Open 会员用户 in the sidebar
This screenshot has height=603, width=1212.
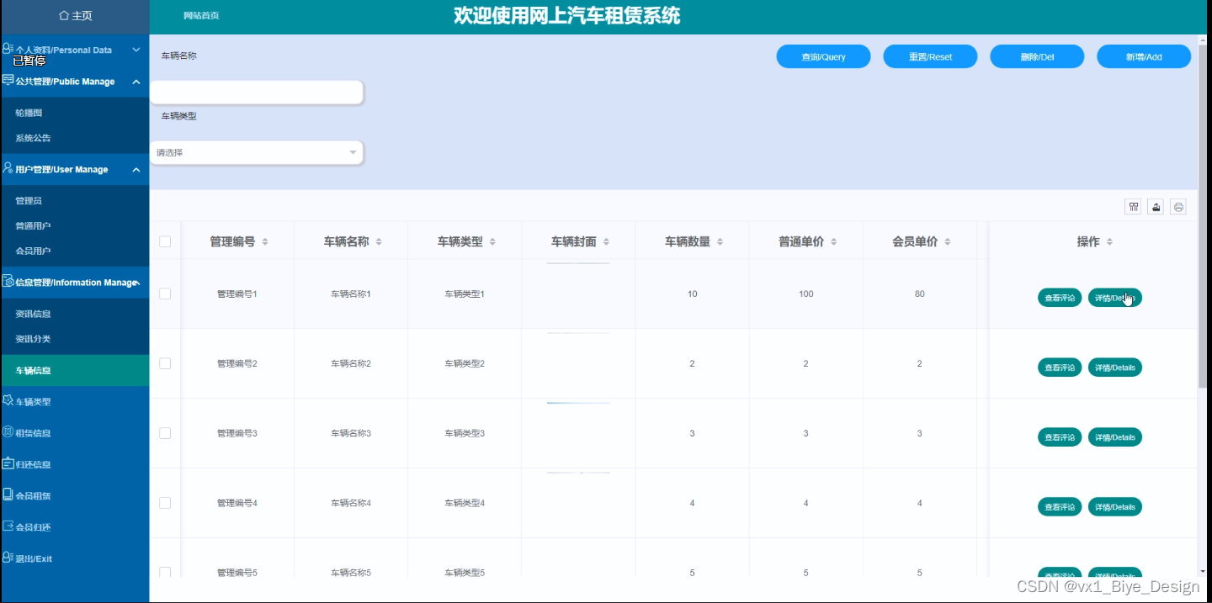click(33, 251)
